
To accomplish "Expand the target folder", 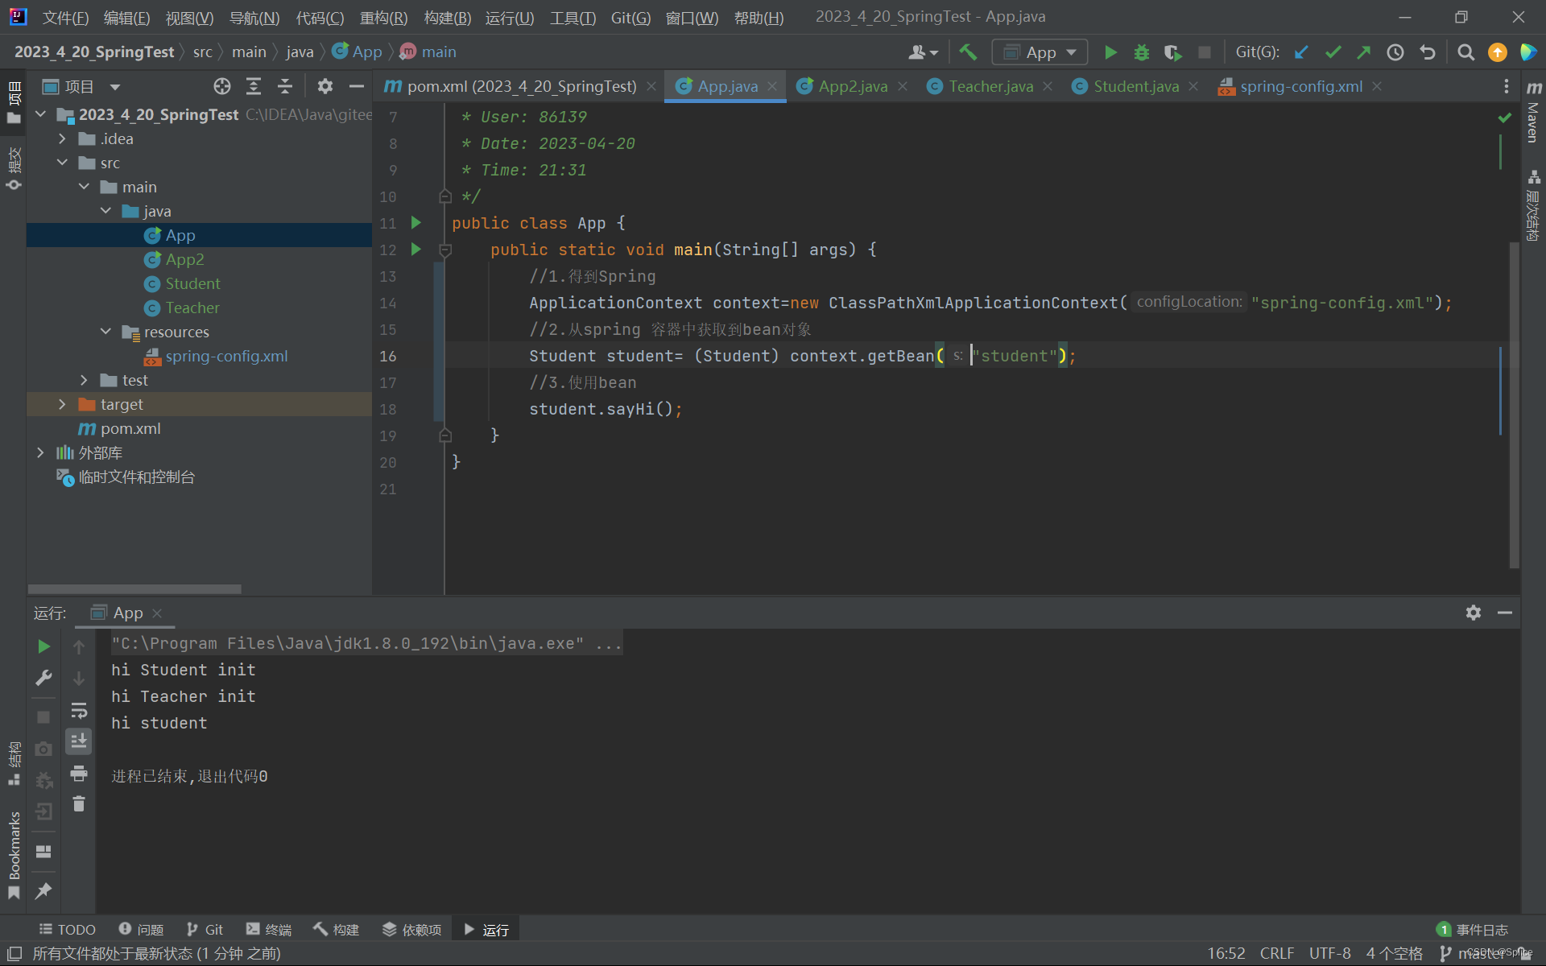I will click(x=62, y=404).
